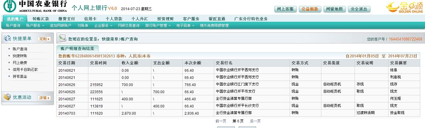
Task: Click the 交易日期 column header
Action: [72, 63]
